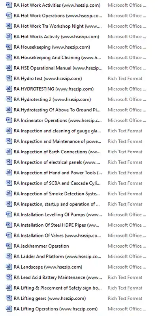Click the file icon next to RA Hydro test
158x316 pixels.
click(x=9, y=78)
